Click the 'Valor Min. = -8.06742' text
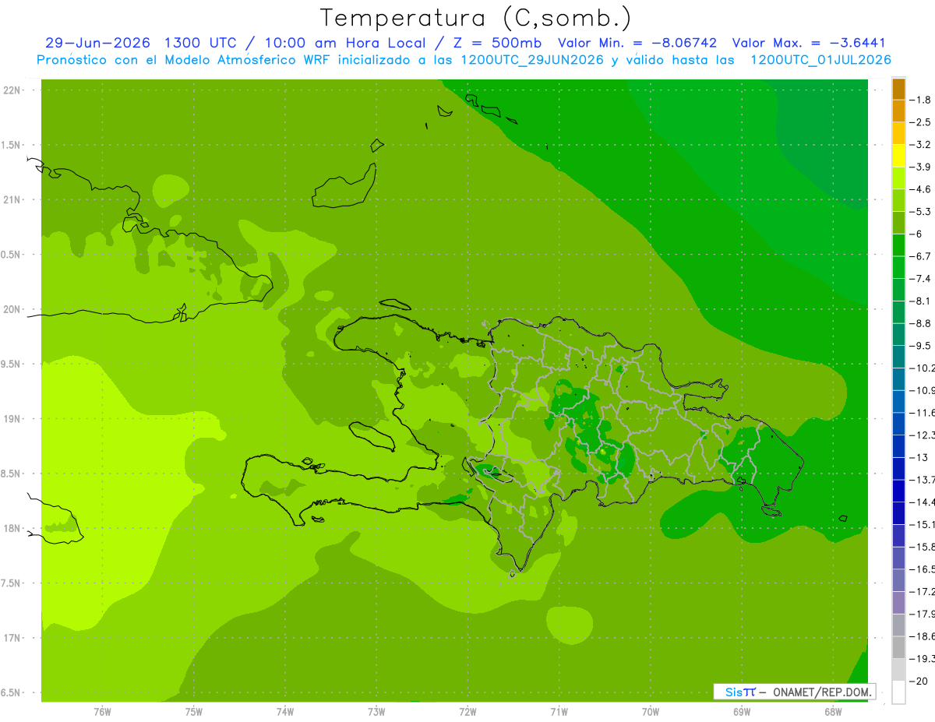Viewport: 935px width, 722px height. 637,44
